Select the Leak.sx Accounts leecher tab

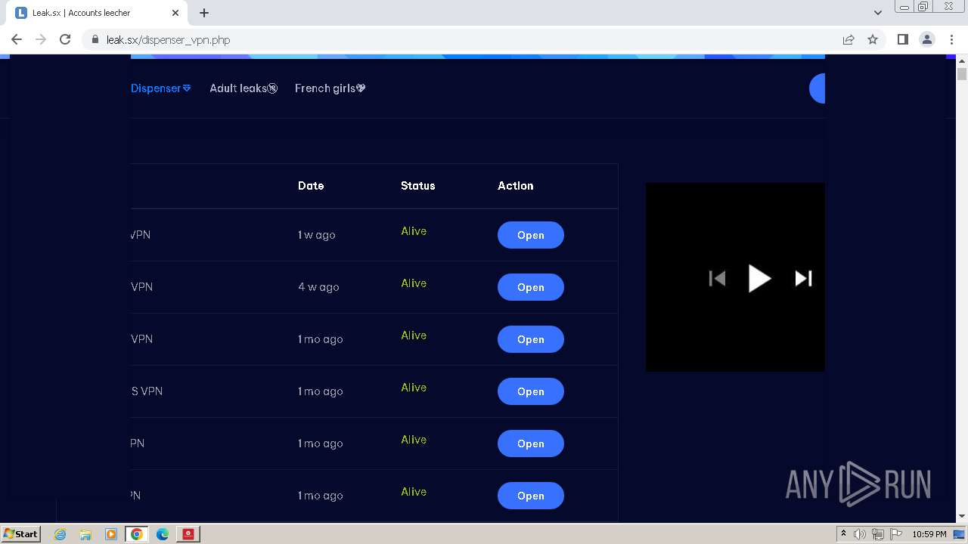click(x=97, y=13)
